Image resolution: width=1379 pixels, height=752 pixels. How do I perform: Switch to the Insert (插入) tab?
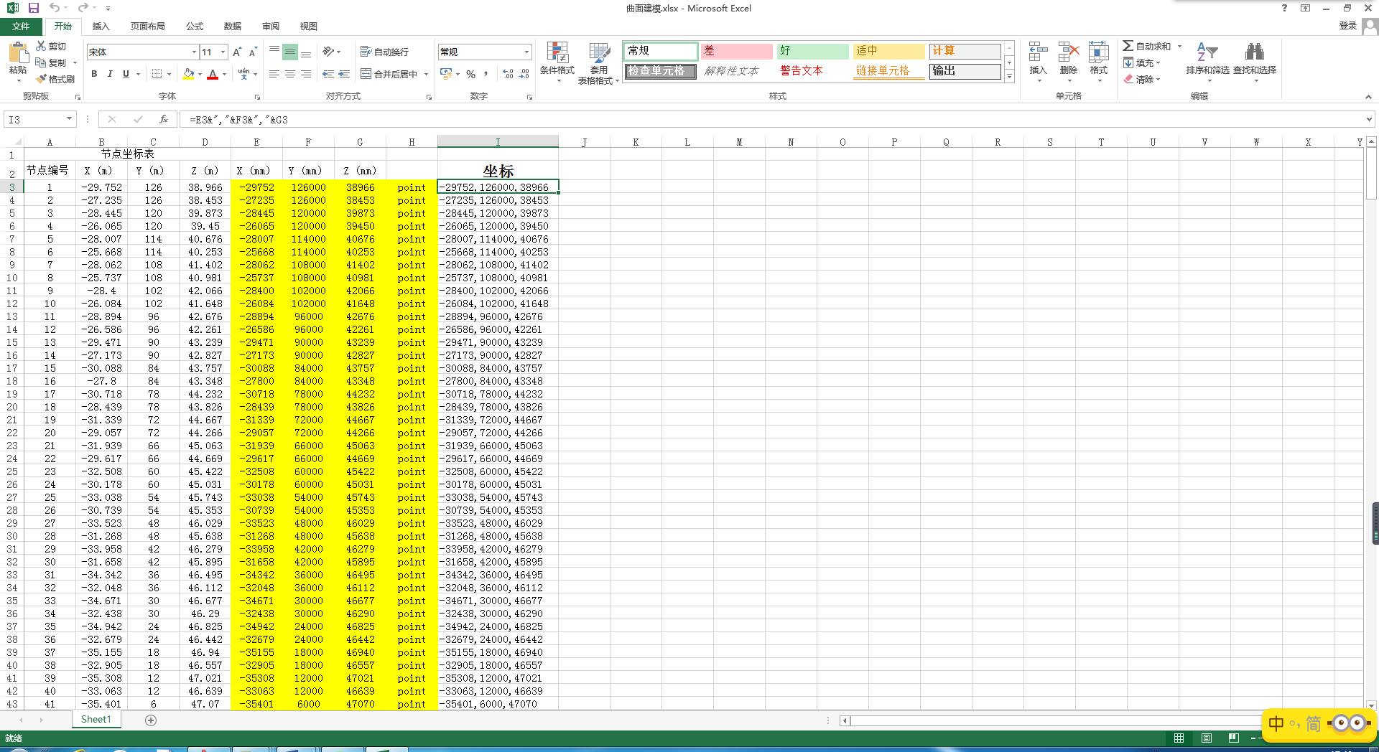[x=101, y=26]
